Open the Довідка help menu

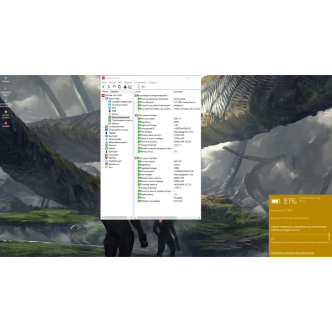[x=153, y=82]
